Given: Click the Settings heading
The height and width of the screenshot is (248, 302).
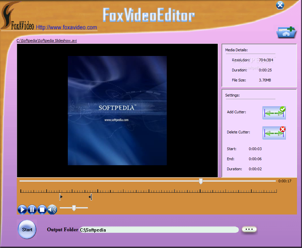Looking at the screenshot, I should click(x=232, y=95).
